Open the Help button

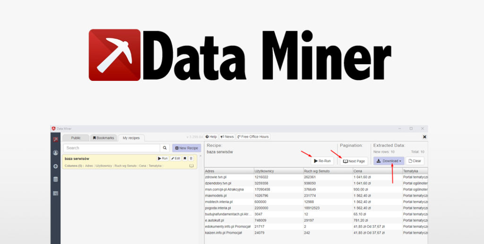pyautogui.click(x=211, y=137)
